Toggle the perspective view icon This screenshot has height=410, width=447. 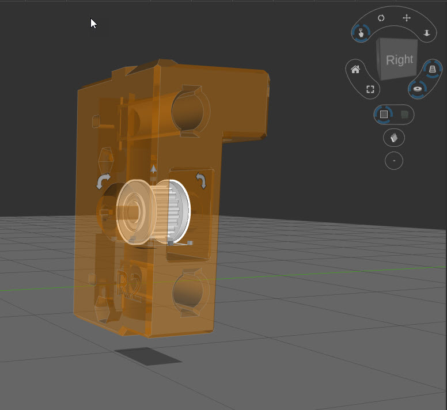coord(433,69)
